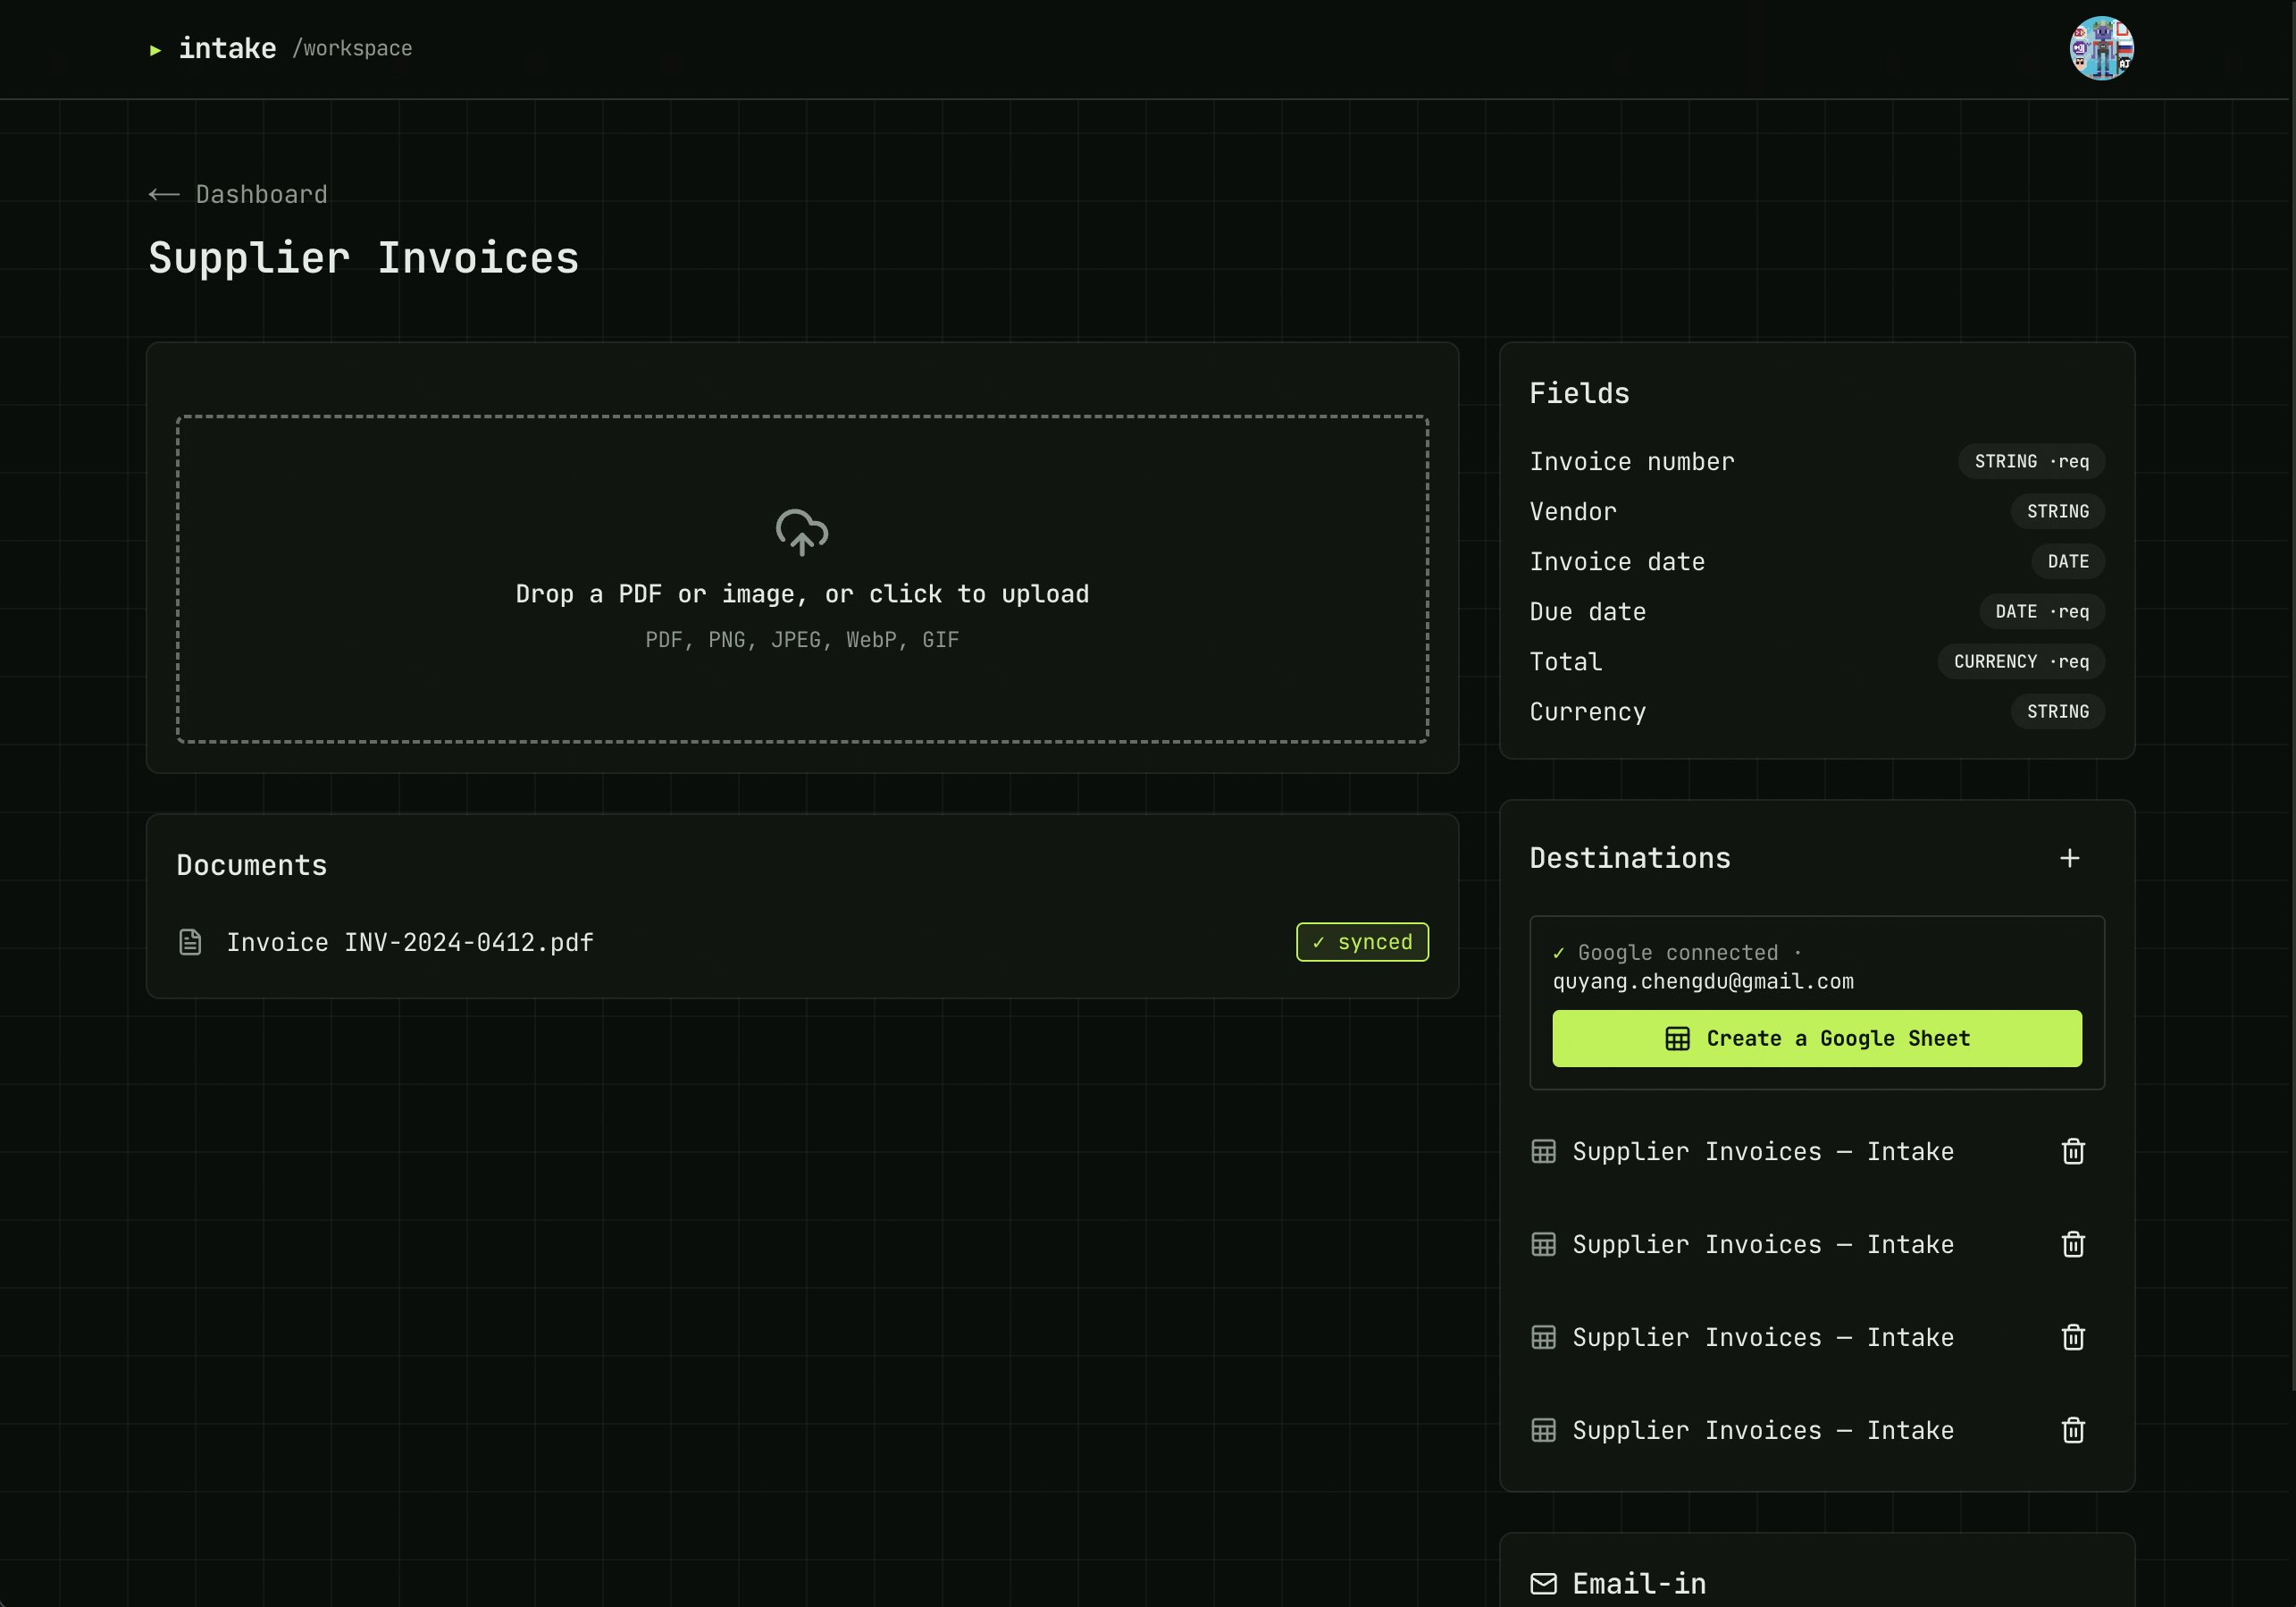
Task: Open the /workspace breadcrumb
Action: pos(352,48)
